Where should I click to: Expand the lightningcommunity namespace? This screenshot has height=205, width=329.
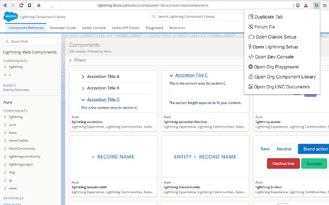(5, 156)
